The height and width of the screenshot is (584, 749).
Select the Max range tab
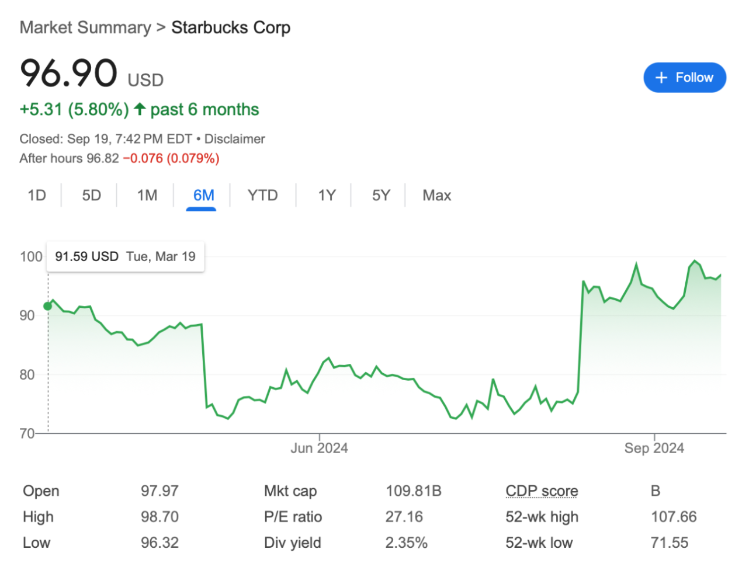[x=437, y=195]
